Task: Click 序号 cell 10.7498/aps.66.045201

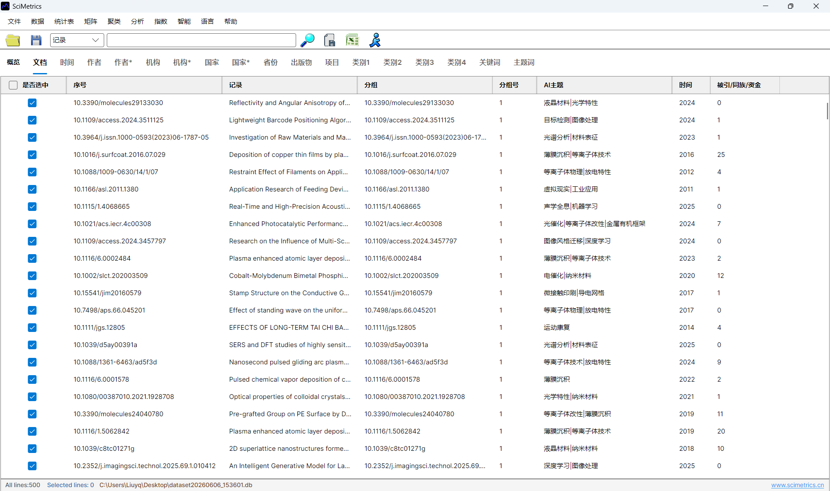Action: [x=109, y=310]
